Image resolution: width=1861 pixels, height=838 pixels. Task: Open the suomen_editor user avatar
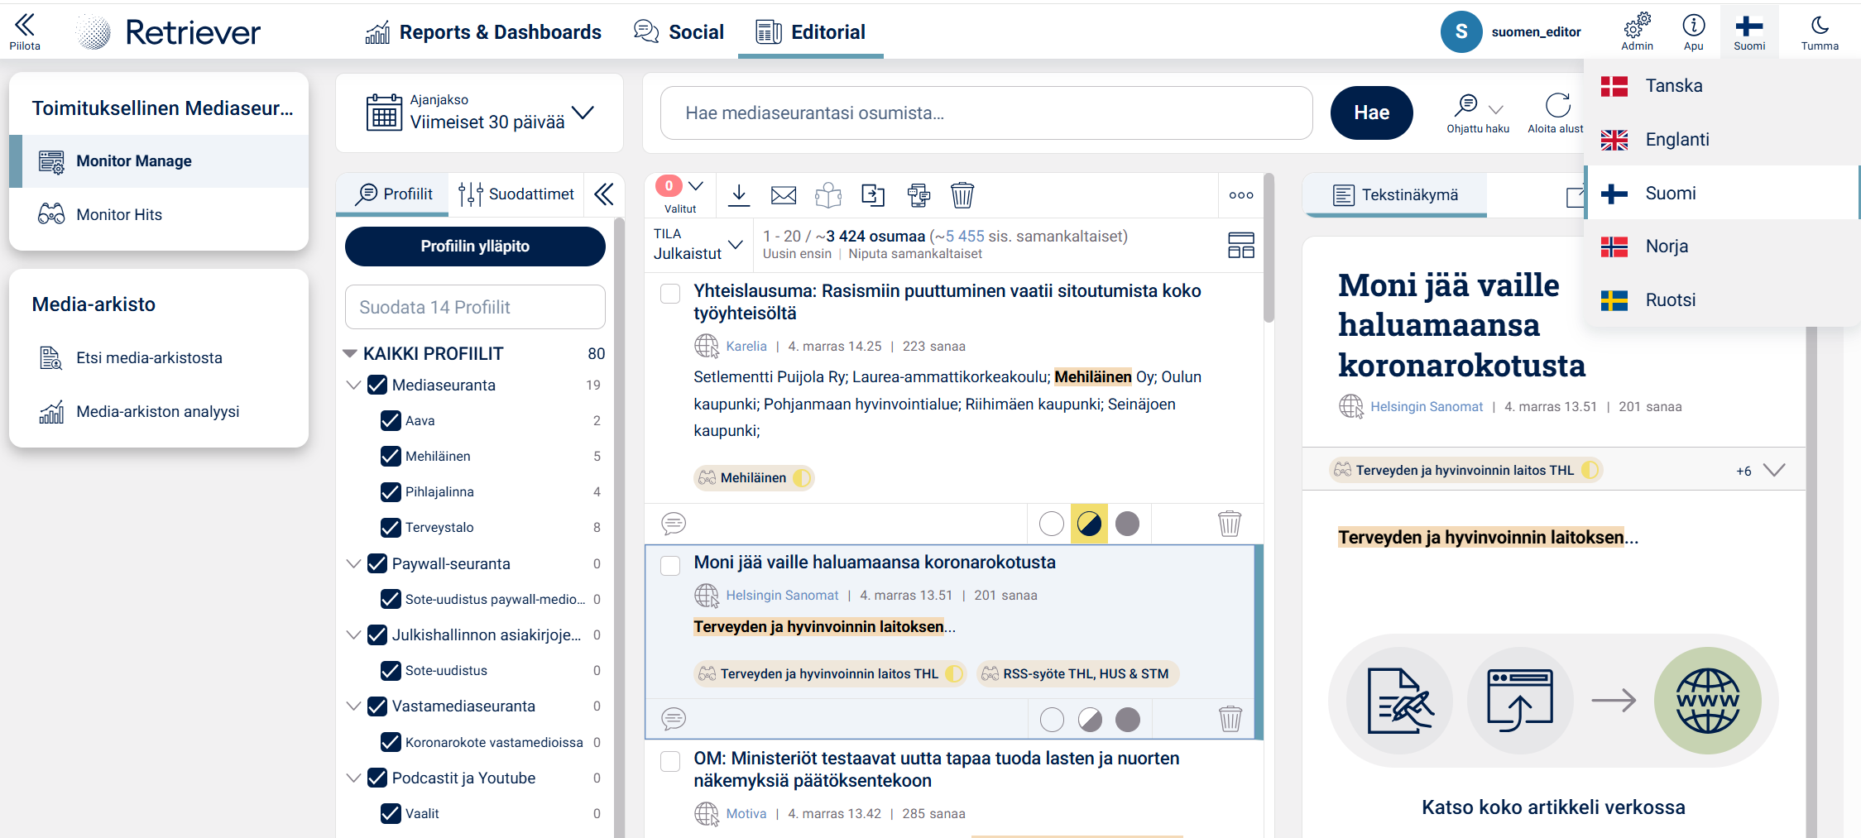pyautogui.click(x=1461, y=31)
